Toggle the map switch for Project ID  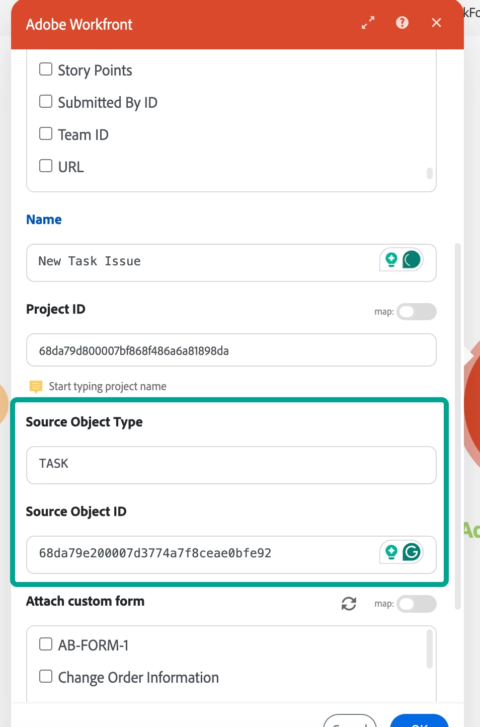coord(417,312)
